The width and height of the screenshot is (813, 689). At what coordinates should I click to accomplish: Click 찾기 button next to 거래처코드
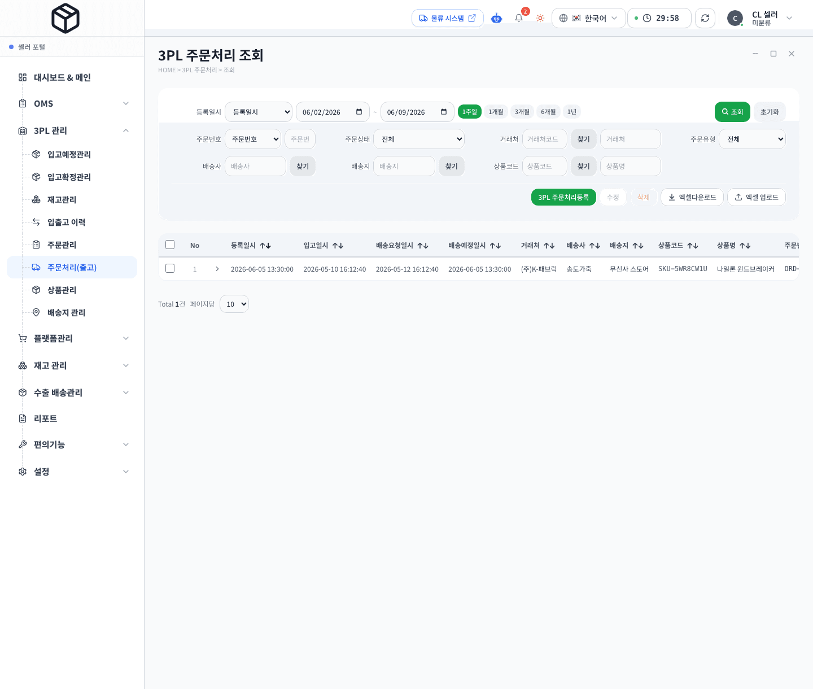584,139
